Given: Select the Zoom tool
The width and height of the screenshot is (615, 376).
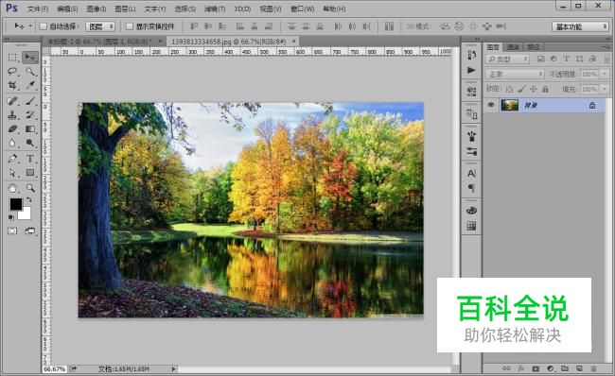Looking at the screenshot, I should 30,188.
